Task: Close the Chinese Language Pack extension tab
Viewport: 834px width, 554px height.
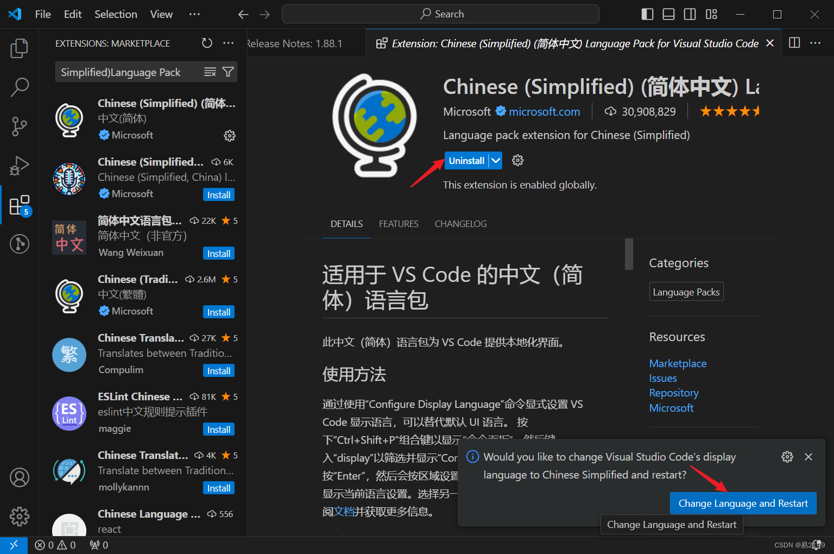Action: click(770, 43)
